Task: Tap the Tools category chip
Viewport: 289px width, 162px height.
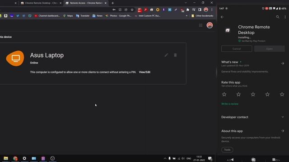Action: 227,150
